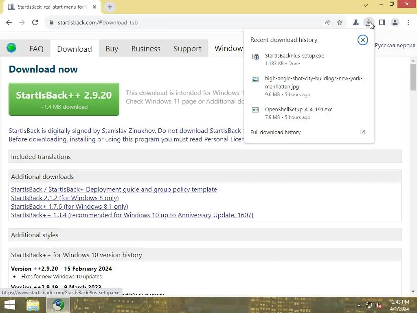Open OpenShellSetup_4_4_191.exe download entry
417x313 pixels.
click(309, 113)
